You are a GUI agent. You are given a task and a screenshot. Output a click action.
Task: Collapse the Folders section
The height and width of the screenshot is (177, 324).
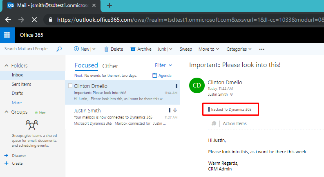click(7, 65)
